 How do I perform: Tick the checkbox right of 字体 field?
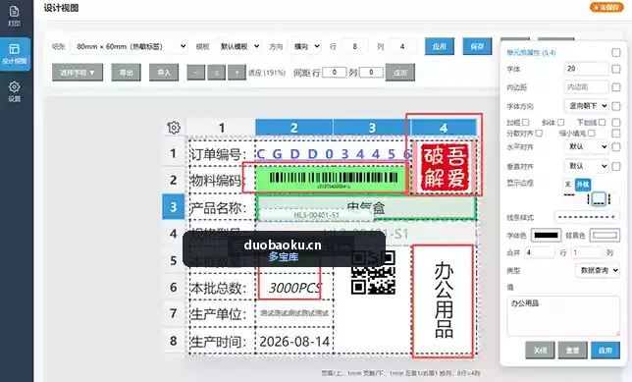tap(616, 69)
